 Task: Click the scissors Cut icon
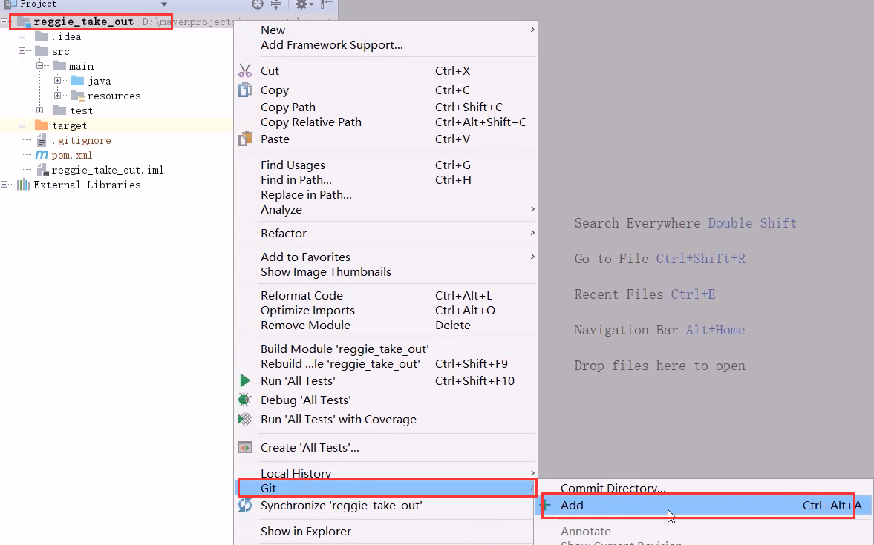coord(245,71)
